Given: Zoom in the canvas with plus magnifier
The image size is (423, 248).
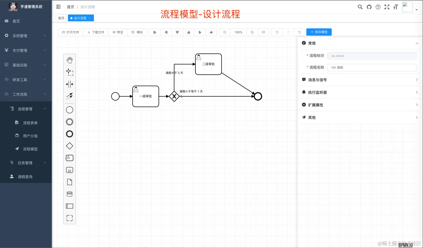Looking at the screenshot, I should point(252,32).
